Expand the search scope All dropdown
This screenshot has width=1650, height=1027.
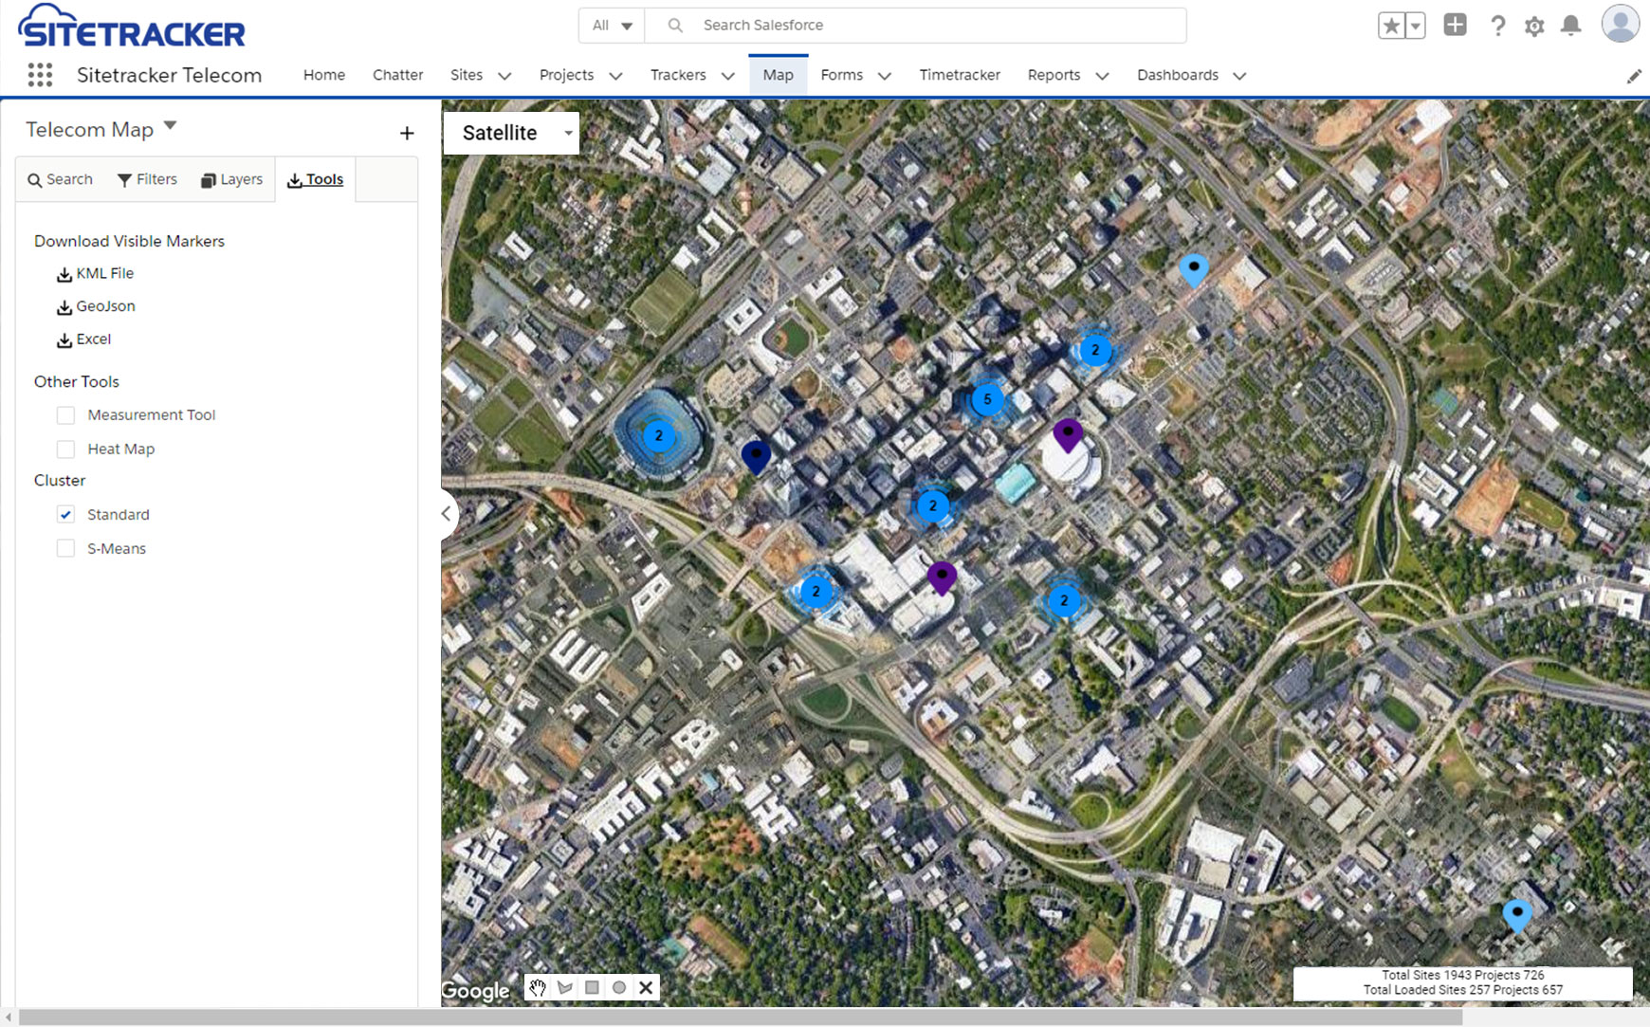[612, 26]
